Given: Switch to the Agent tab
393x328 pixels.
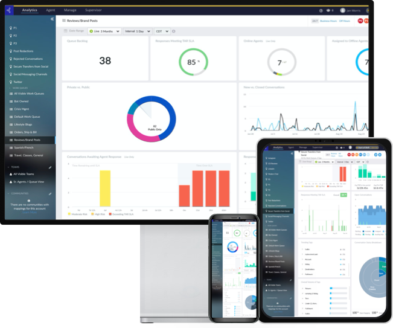Looking at the screenshot, I should pyautogui.click(x=51, y=10).
